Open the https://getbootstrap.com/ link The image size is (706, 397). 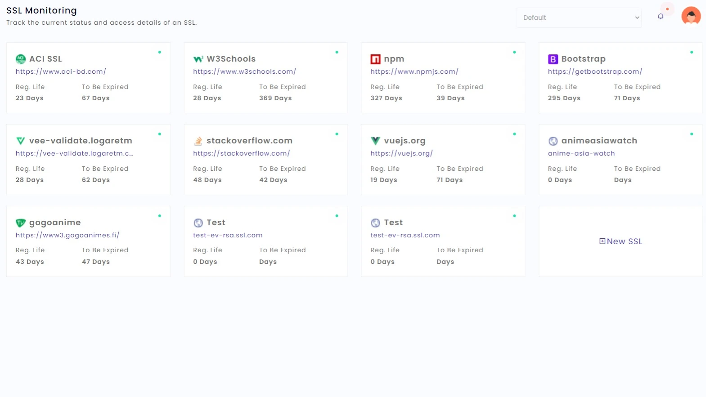tap(595, 71)
